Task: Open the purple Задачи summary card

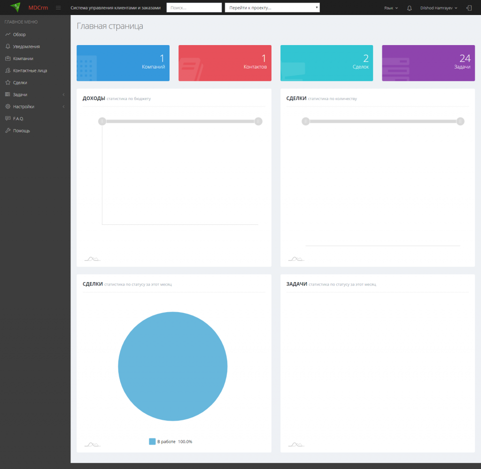Action: 428,63
